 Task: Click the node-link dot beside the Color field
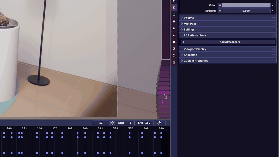pos(220,5)
